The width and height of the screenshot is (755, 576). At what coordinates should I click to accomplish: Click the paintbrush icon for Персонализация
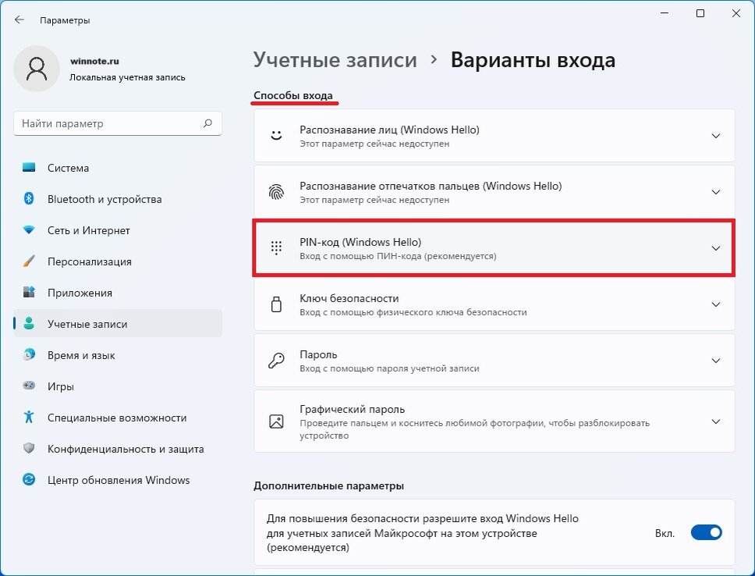click(x=29, y=261)
